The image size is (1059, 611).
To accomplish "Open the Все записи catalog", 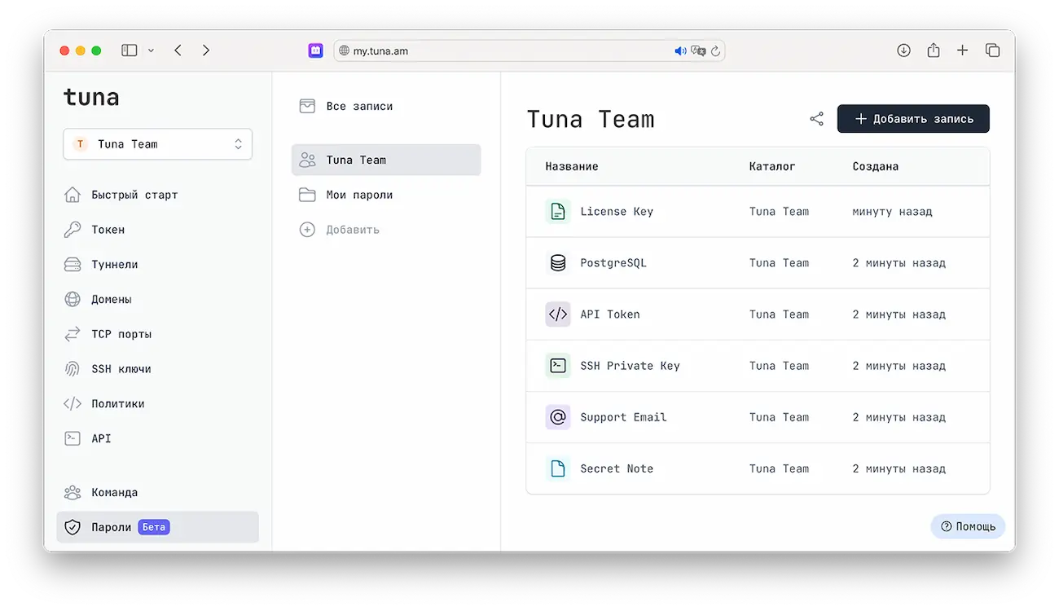I will click(358, 107).
